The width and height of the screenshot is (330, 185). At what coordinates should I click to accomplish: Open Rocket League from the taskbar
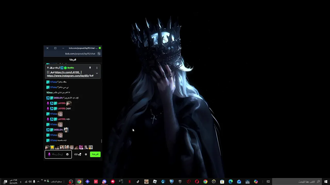(x=172, y=182)
